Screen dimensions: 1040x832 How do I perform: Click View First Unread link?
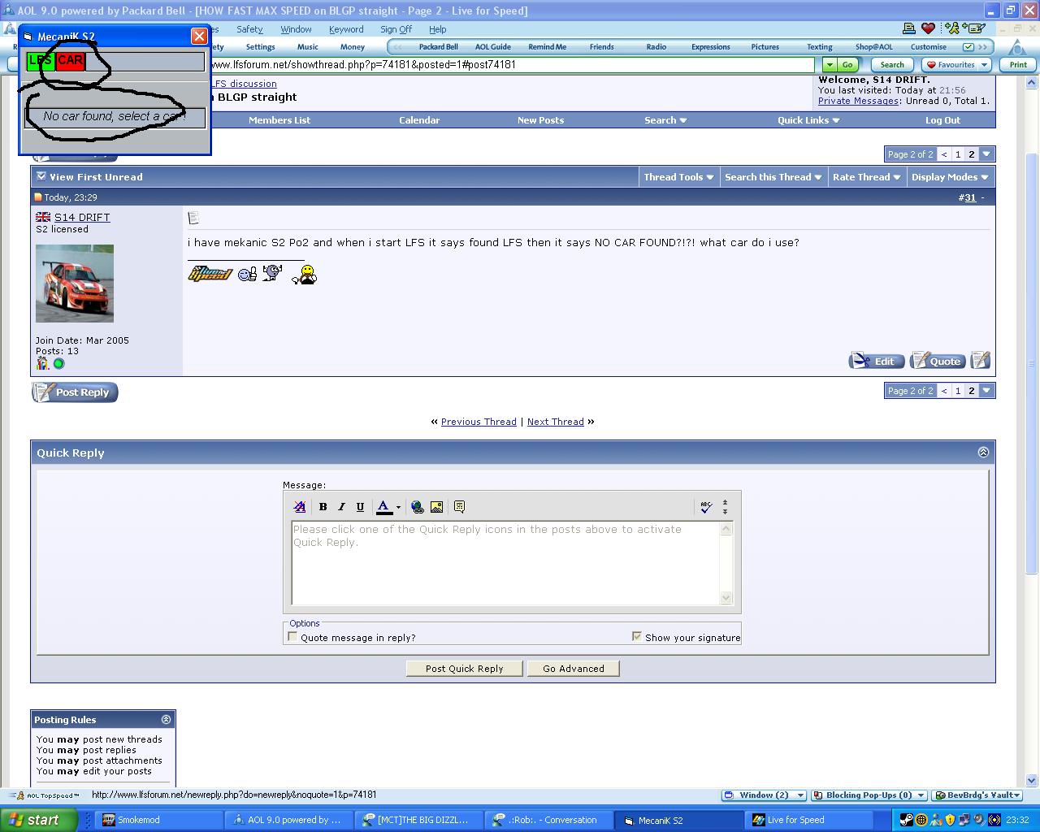(96, 177)
